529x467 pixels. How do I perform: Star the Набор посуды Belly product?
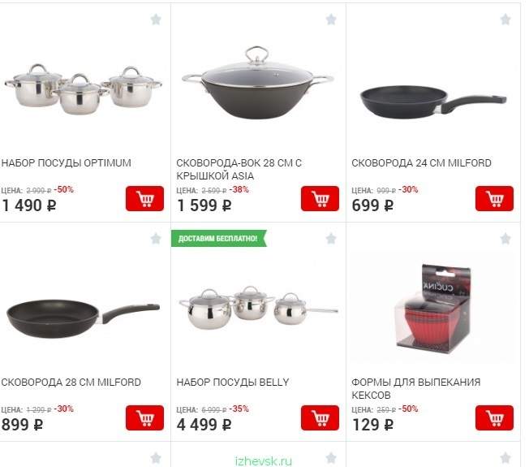point(331,239)
